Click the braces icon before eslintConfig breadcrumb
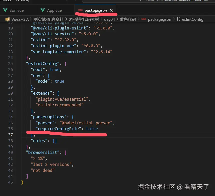The width and height of the screenshot is (215, 196). [179, 19]
